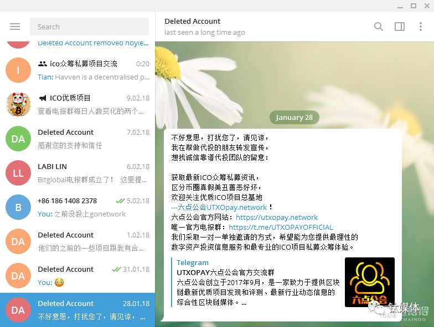Select the highlighted Deleted Account chat 28.01.18
The width and height of the screenshot is (434, 327).
77,310
